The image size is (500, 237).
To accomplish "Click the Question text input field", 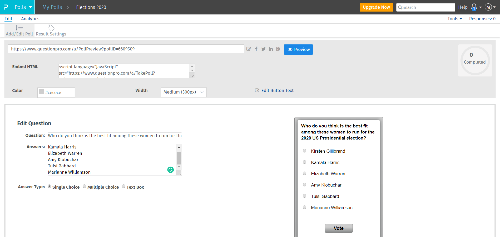I will [115, 136].
